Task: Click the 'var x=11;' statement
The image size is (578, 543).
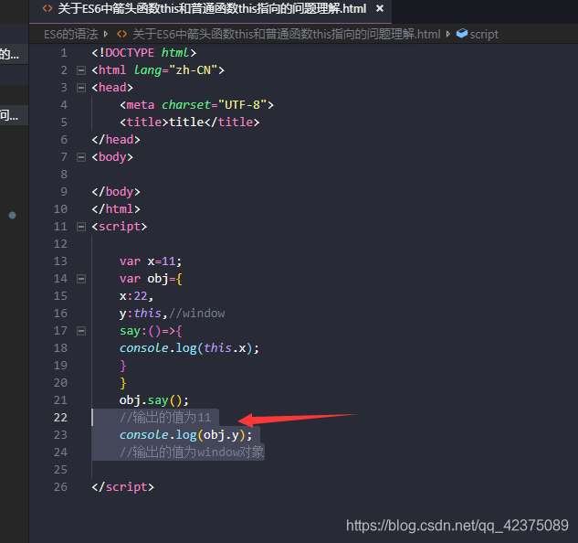Action: pyautogui.click(x=151, y=261)
